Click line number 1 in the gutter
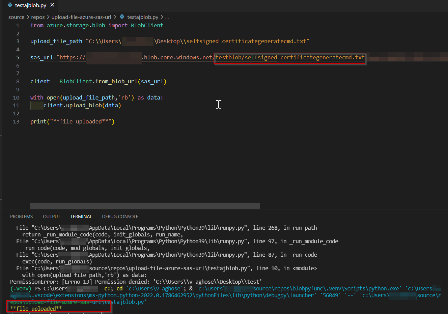This screenshot has height=314, width=448. [x=18, y=25]
